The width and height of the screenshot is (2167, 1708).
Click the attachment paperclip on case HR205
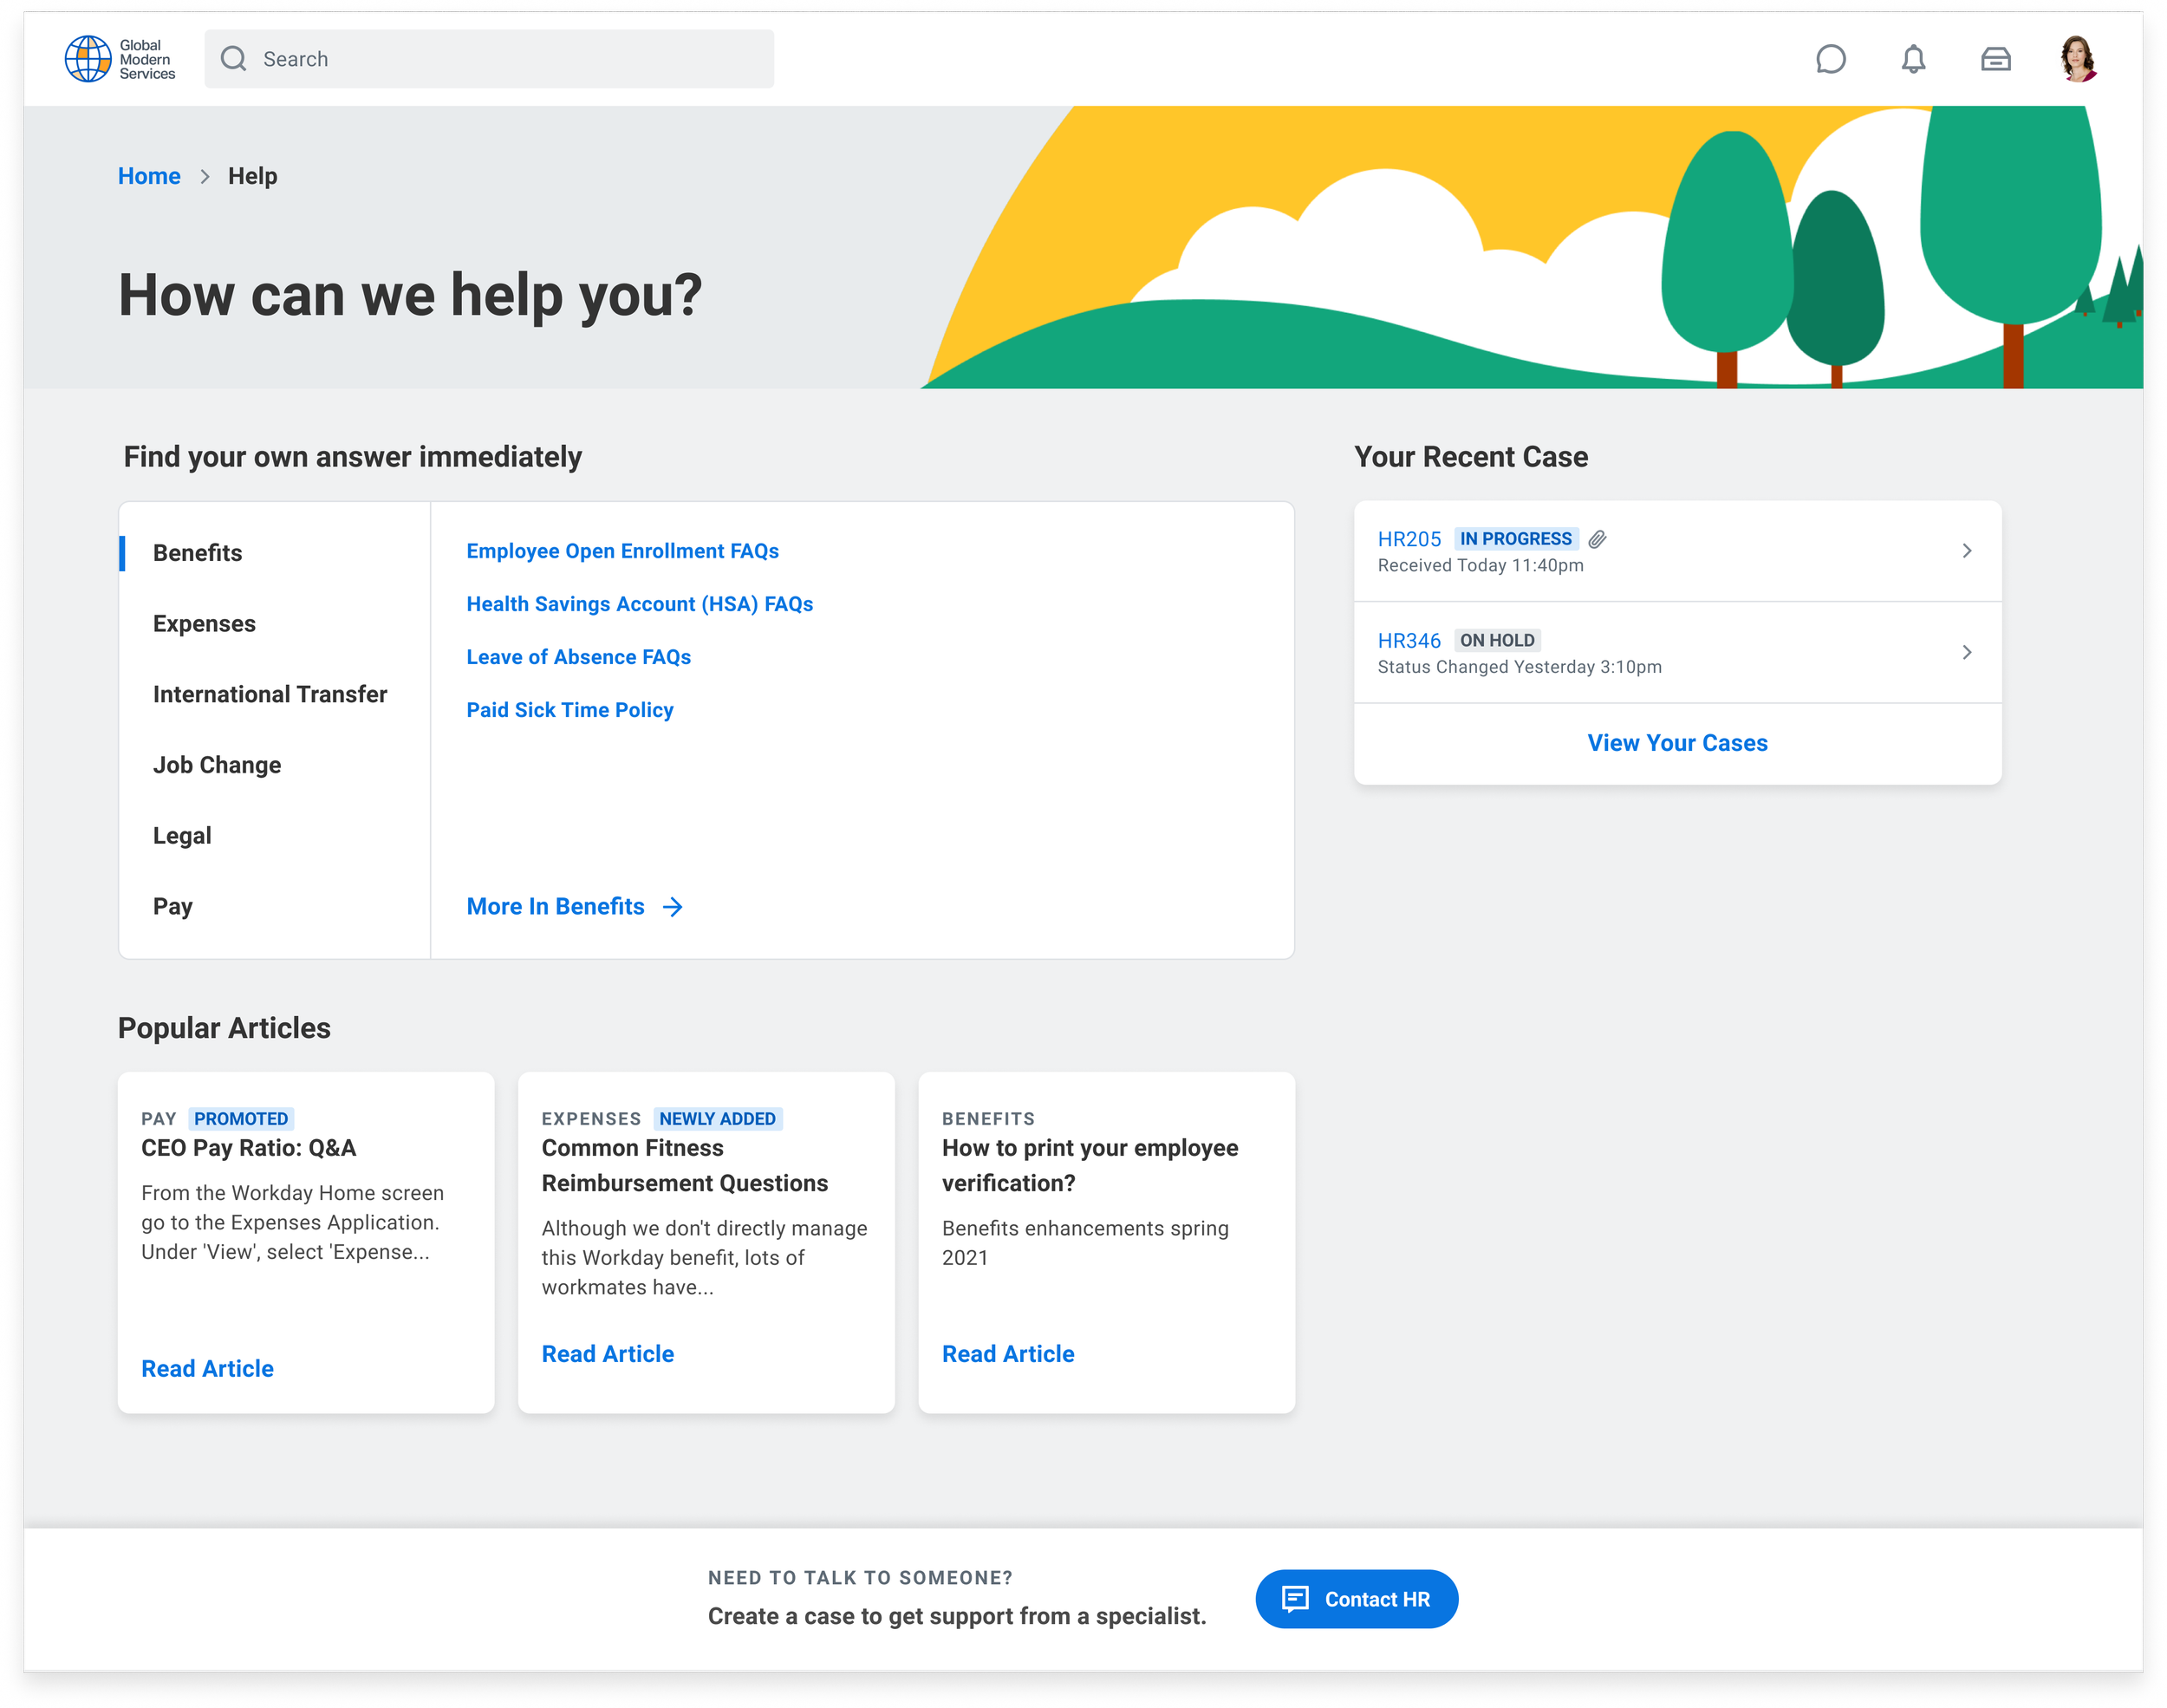1598,539
